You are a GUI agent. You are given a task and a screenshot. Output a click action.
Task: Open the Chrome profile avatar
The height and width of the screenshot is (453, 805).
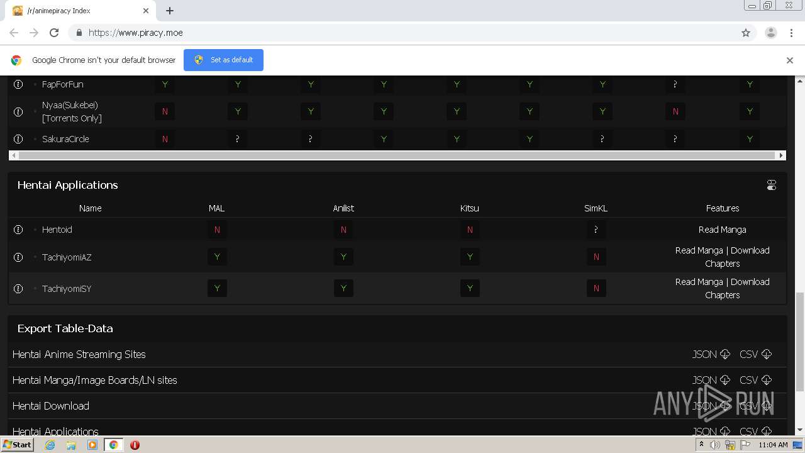771,33
